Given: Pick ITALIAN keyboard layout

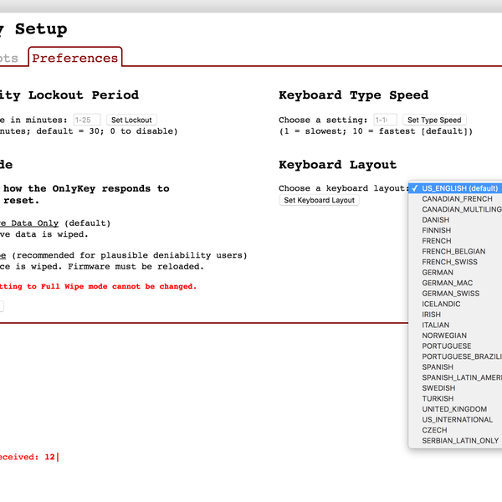Looking at the screenshot, I should (455, 325).
